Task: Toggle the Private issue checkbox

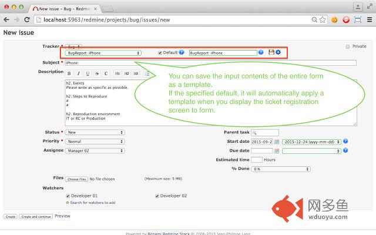Action: coord(347,46)
